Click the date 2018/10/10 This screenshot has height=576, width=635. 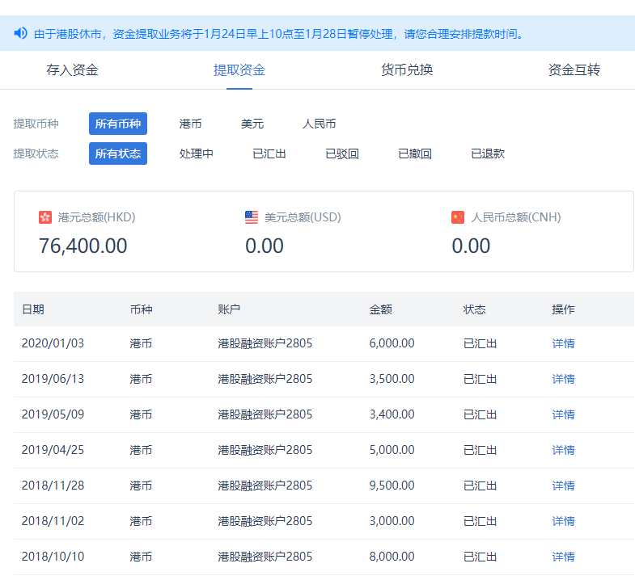53,557
